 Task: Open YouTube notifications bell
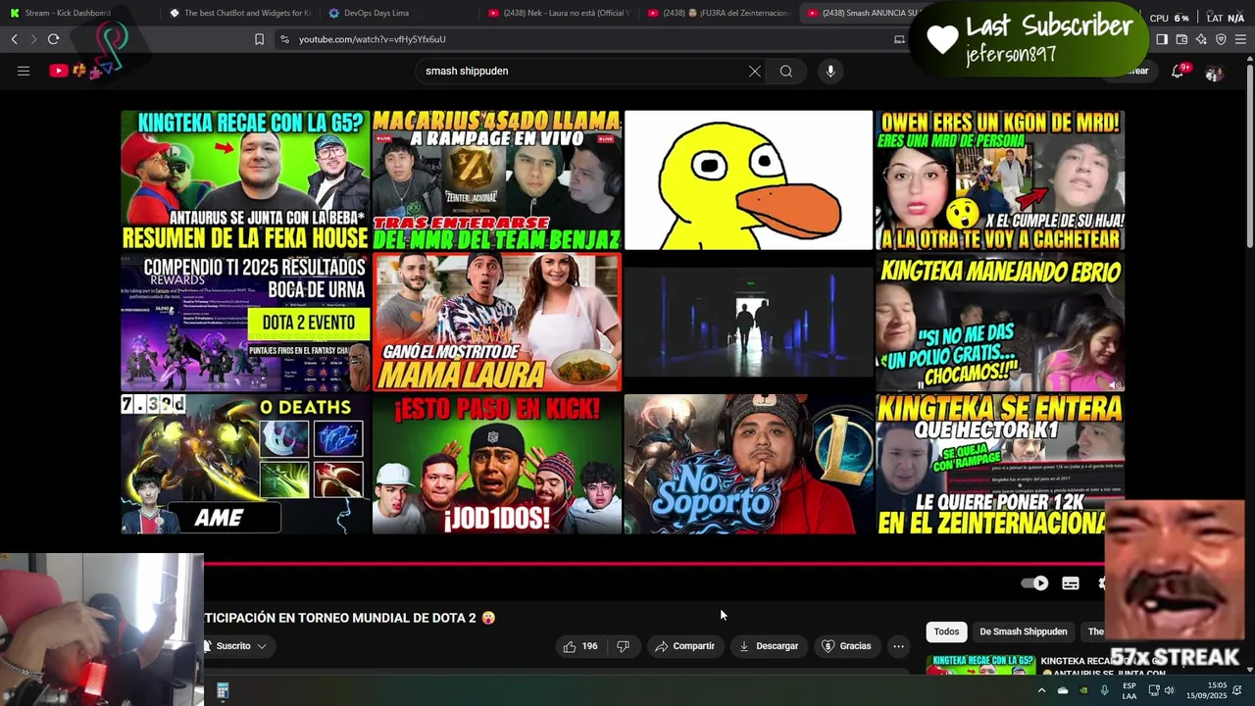click(x=1178, y=71)
